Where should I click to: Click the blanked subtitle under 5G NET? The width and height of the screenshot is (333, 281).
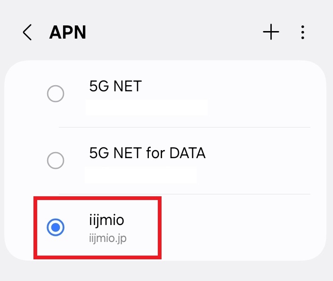click(x=146, y=108)
